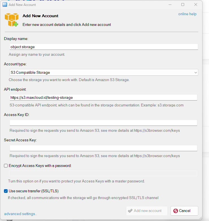The height and width of the screenshot is (221, 209).
Task: Click the Add new account button
Action: click(147, 211)
